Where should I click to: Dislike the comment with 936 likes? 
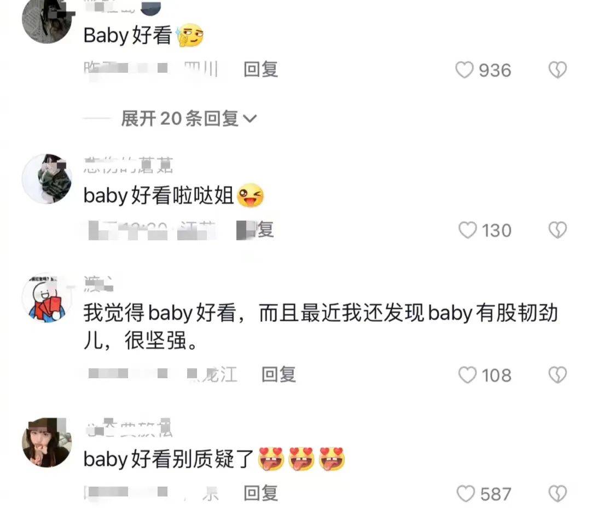pos(558,70)
